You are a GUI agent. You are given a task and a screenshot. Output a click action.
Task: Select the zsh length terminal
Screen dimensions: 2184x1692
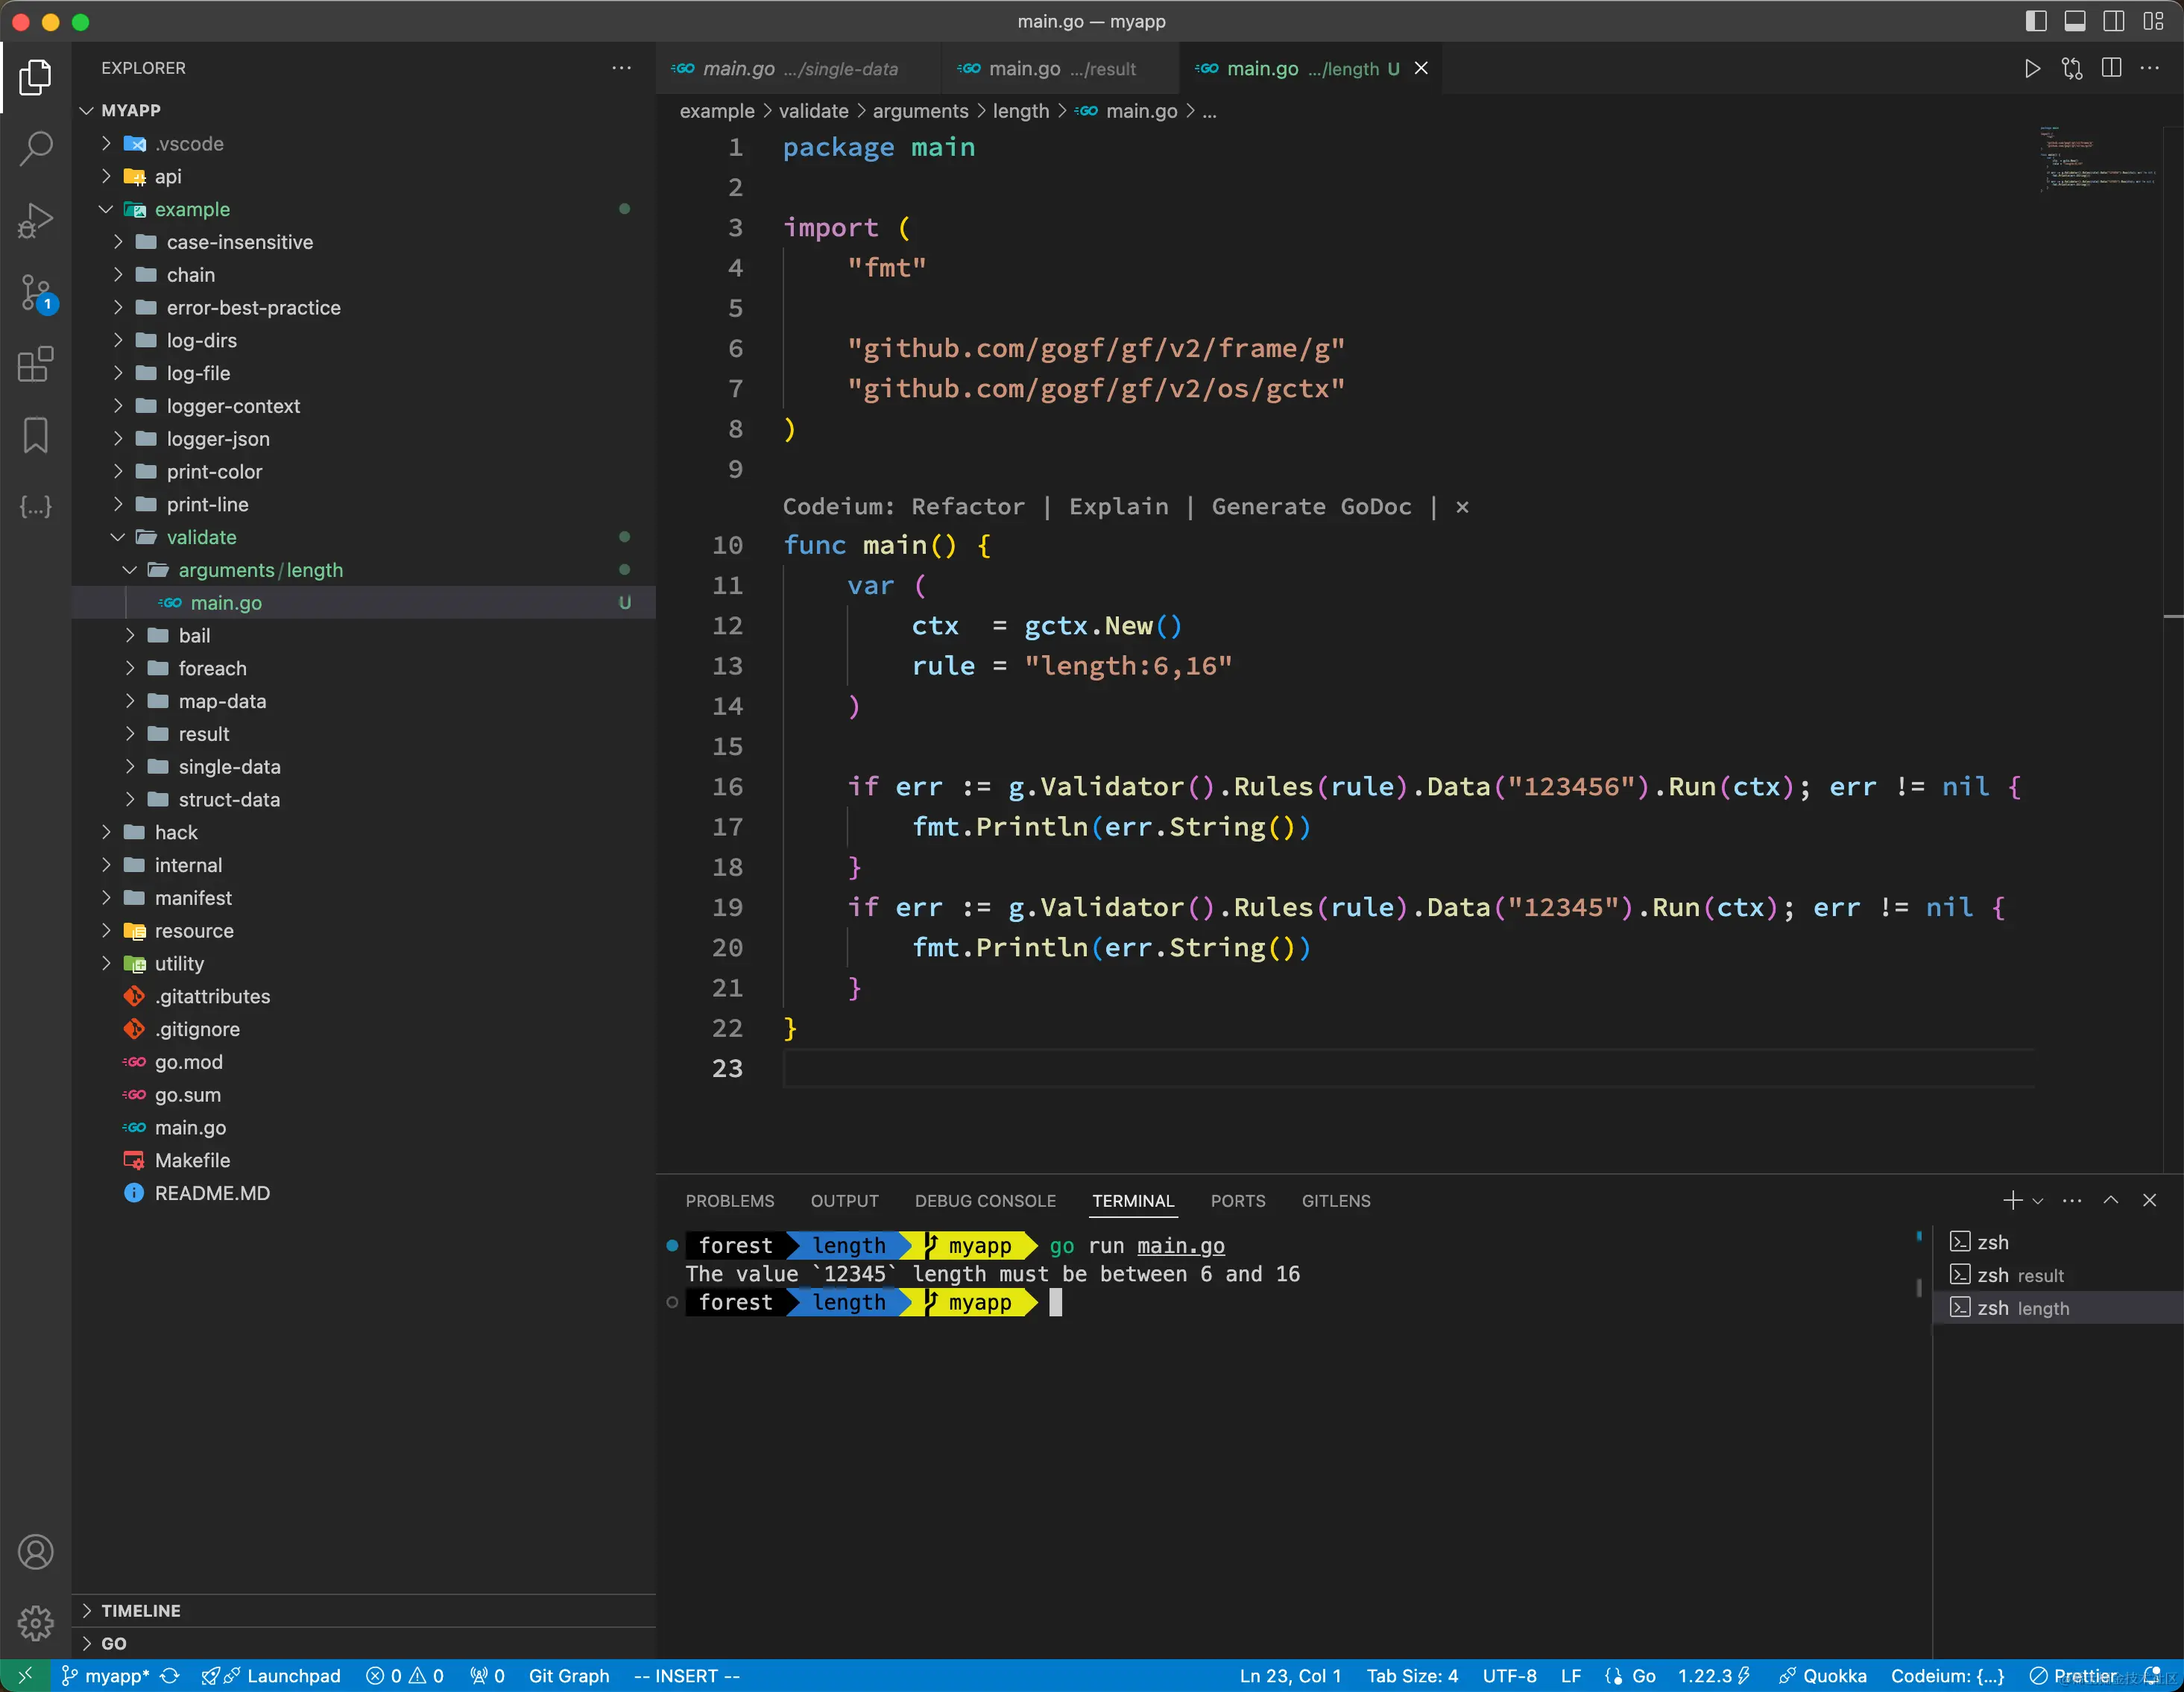pyautogui.click(x=2058, y=1308)
